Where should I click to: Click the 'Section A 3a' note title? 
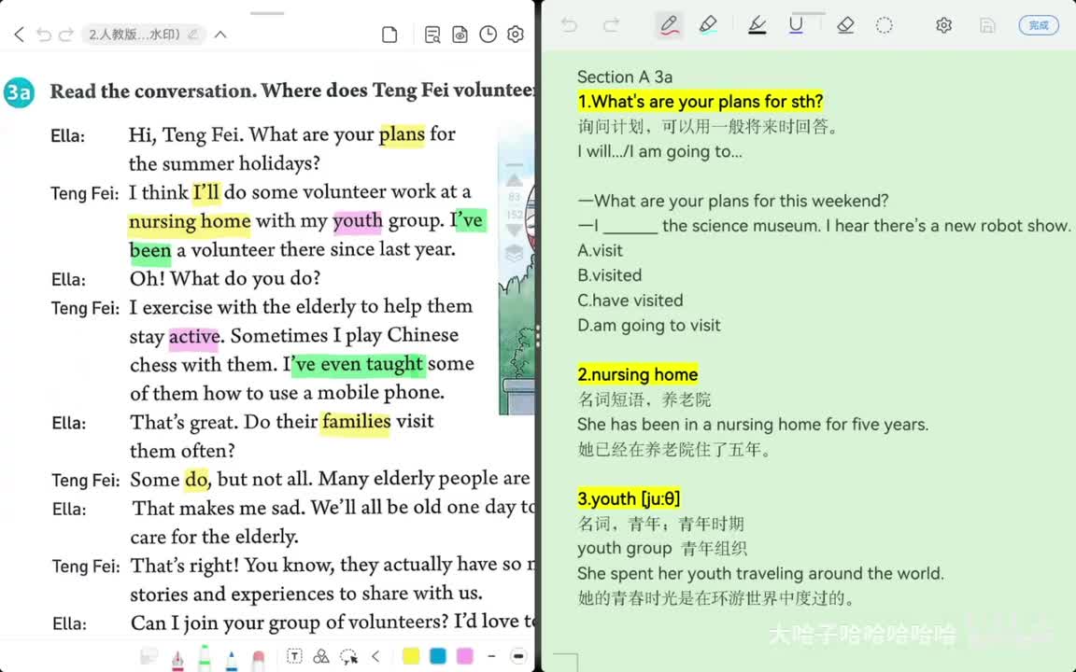(x=625, y=77)
